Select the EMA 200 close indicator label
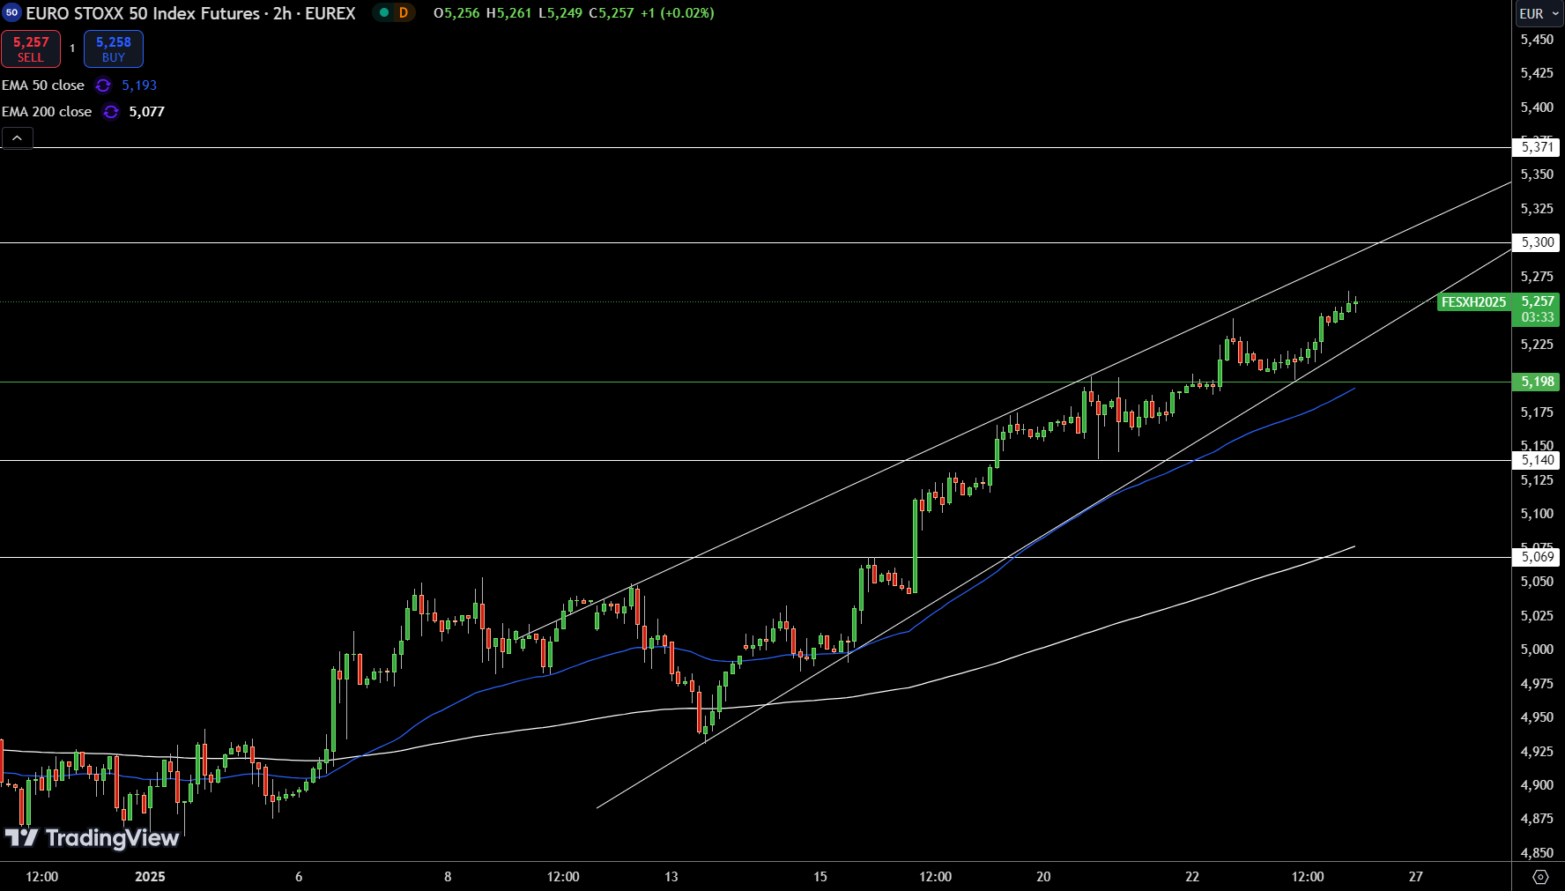Image resolution: width=1565 pixels, height=891 pixels. pos(47,112)
